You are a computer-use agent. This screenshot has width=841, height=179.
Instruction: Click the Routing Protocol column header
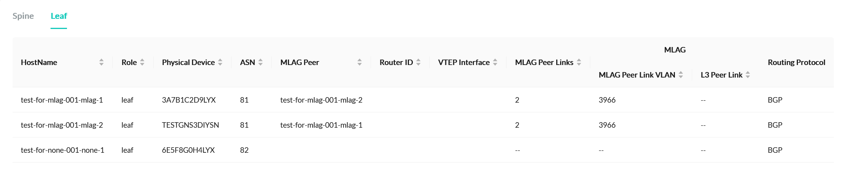(x=796, y=62)
